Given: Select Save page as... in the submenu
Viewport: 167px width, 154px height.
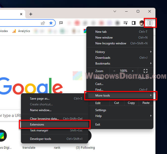Looking at the screenshot, I should pyautogui.click(x=55, y=99).
